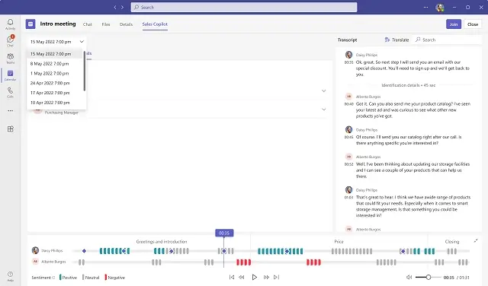Viewport: 488px width, 286px height.
Task: Click 'Identification details' transcript divider
Action: click(x=409, y=85)
